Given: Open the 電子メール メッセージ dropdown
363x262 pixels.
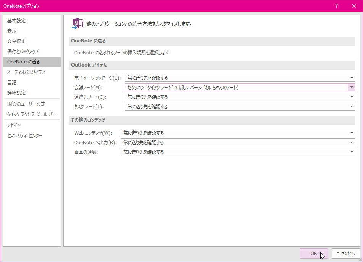Looking at the screenshot, I should 240,78.
